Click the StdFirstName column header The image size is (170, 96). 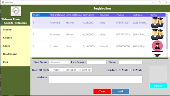coord(57,15)
